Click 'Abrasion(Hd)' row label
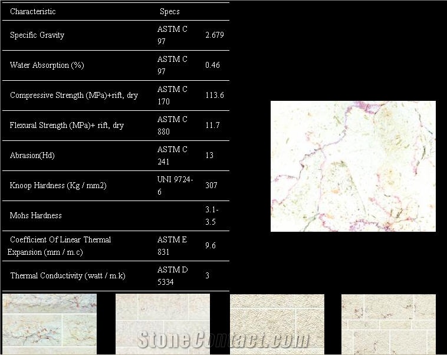This screenshot has width=447, height=355. point(32,156)
